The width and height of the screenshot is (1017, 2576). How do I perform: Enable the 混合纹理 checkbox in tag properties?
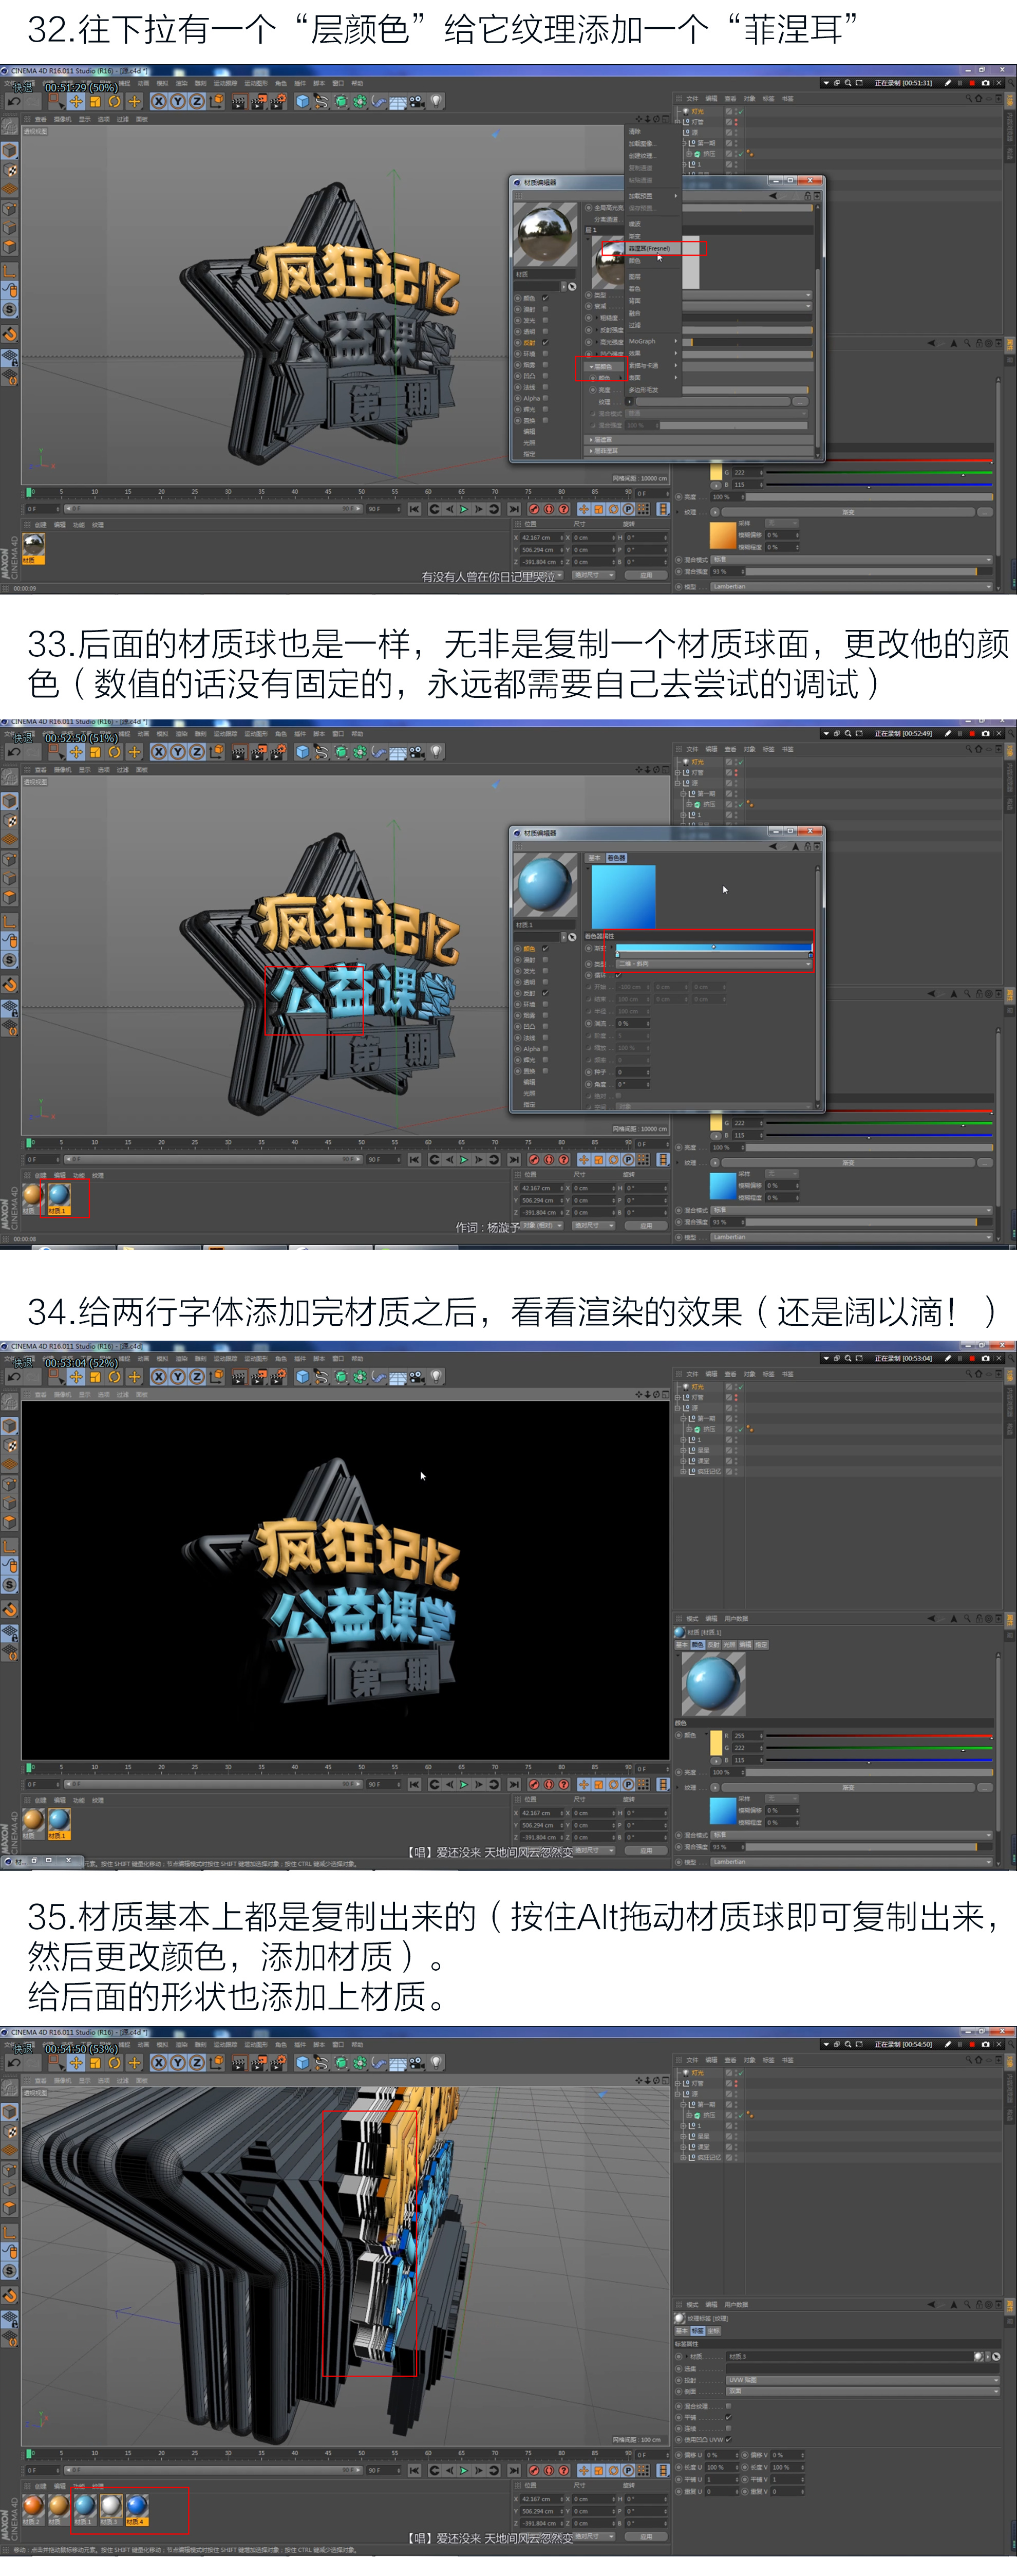tap(729, 2406)
